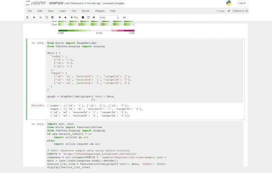Move selected cell down arrow
Screen dimensions: 272x173
click(65, 17)
